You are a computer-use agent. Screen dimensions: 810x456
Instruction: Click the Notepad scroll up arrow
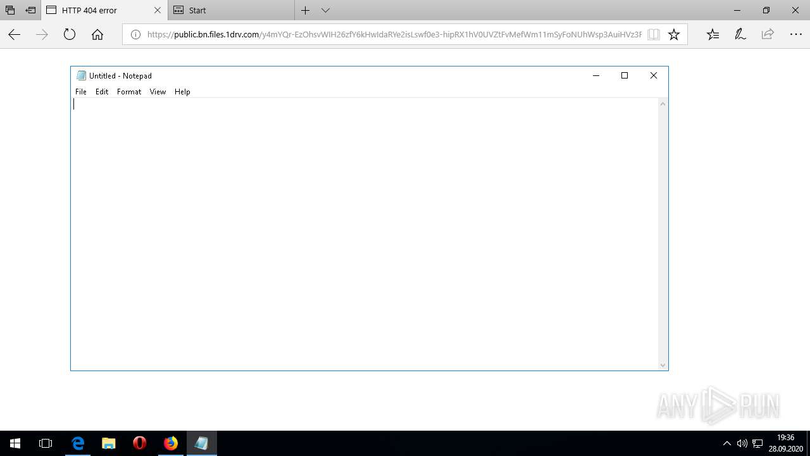point(663,104)
